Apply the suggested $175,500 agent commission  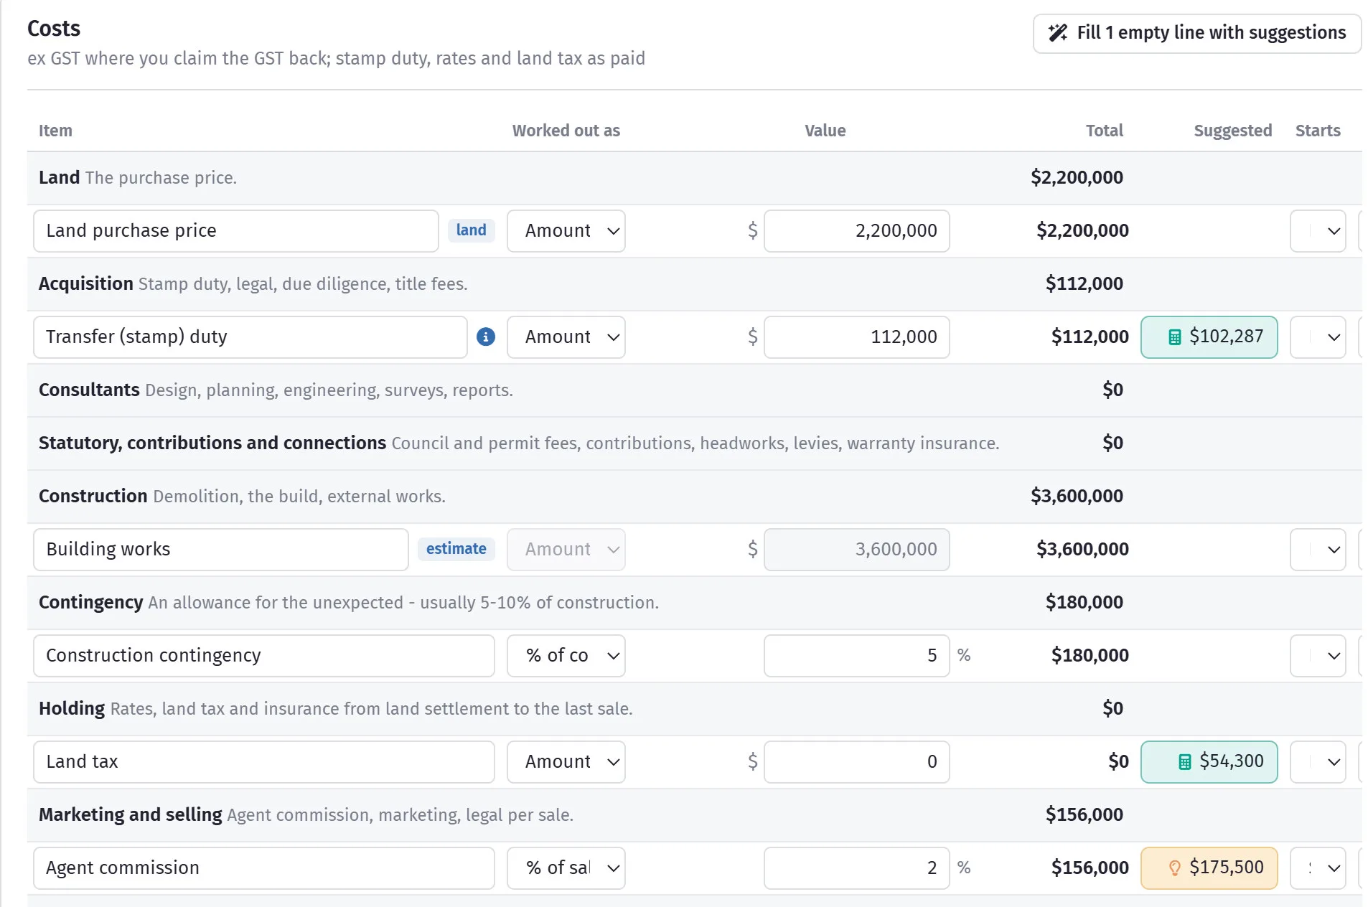point(1209,868)
